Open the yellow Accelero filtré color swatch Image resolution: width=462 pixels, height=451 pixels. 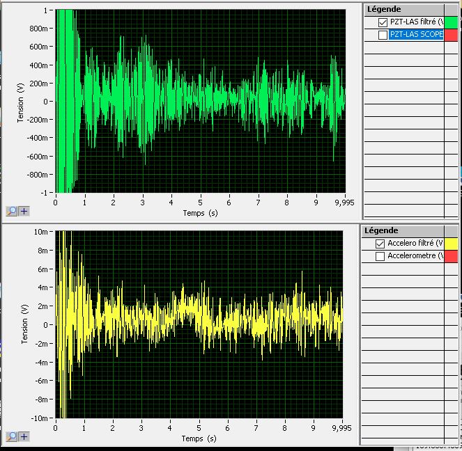click(451, 244)
